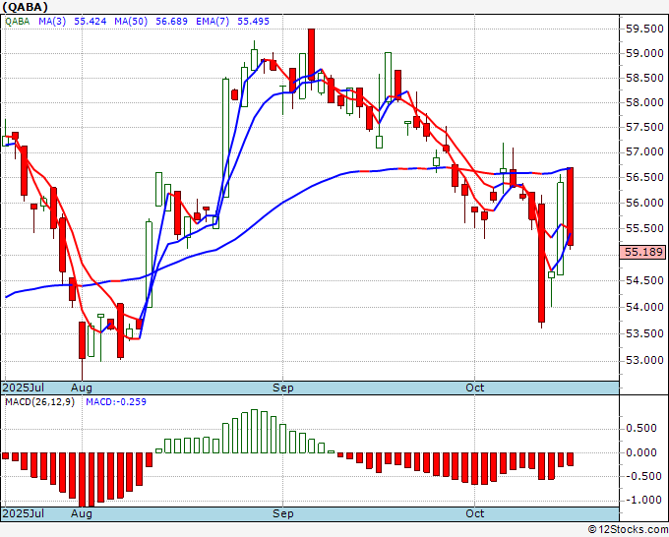Click Aug on price chart time axis
Image resolution: width=669 pixels, height=537 pixels.
point(82,388)
